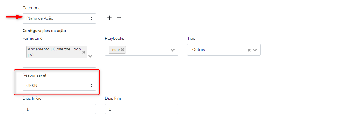This screenshot has width=347, height=125.
Task: Click the Responsável field label
Action: [34, 75]
